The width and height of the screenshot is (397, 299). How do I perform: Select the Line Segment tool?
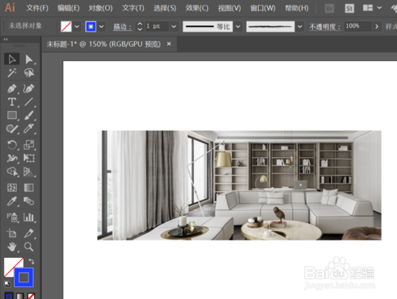(29, 102)
